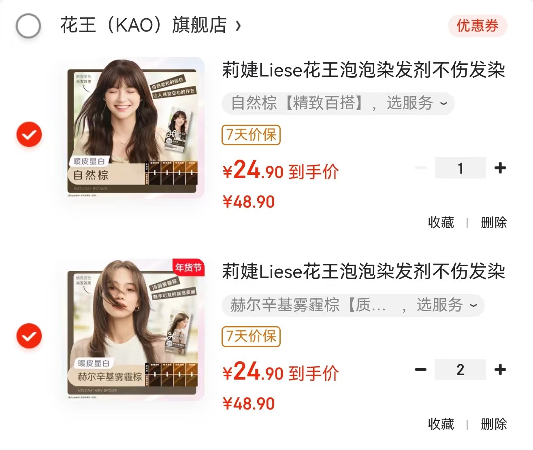Viewport: 533px width, 450px height.
Task: Decrease quantity of 赫尔辛基雾霾棕 item
Action: [421, 369]
